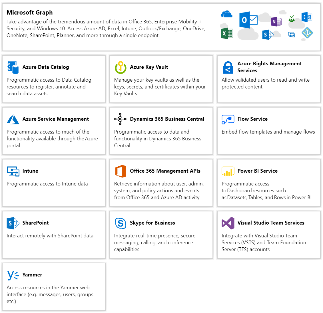The width and height of the screenshot is (323, 313).
Task: Click 'Allow validated users to read' description
Action: (x=266, y=83)
